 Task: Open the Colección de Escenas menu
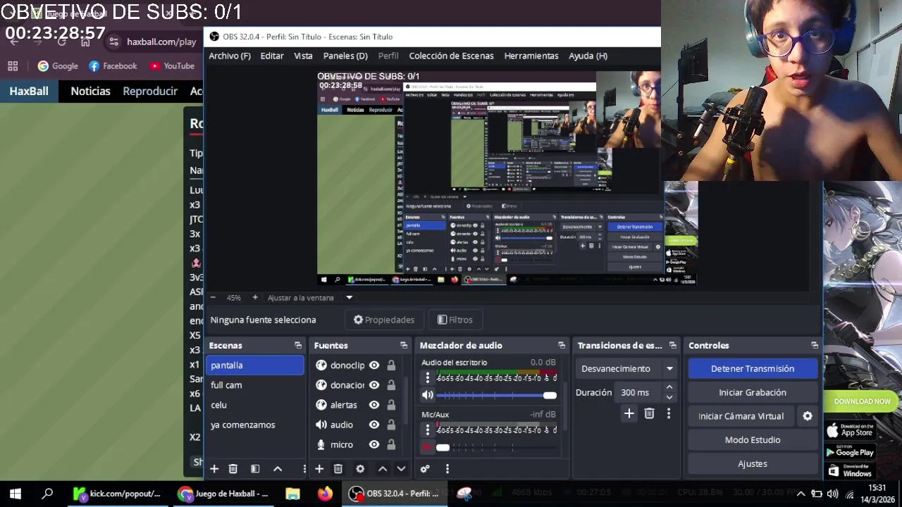click(x=451, y=56)
